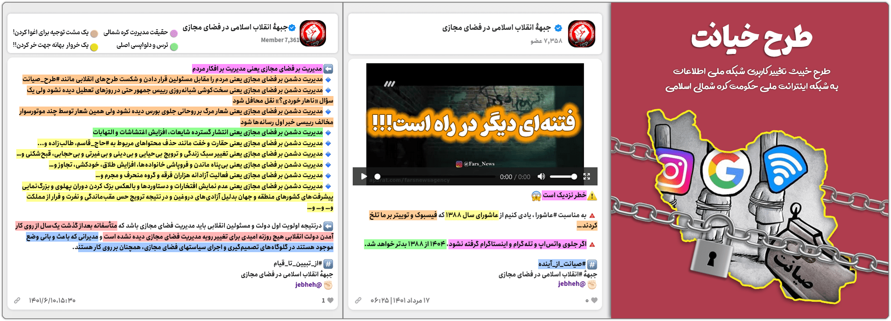Screen dimensions: 891x321
Task: Open @jebheh mention in the left post
Action: pos(308,285)
